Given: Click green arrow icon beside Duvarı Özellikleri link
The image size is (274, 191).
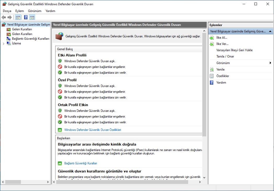Looking at the screenshot, I should click(x=60, y=130).
